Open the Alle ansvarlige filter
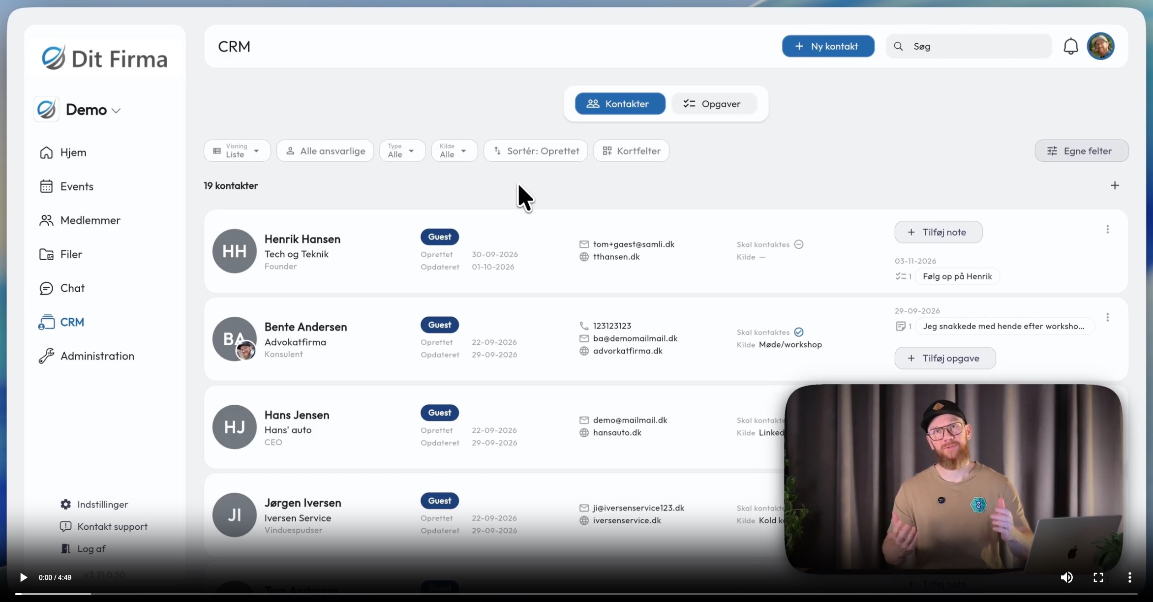1153x602 pixels. 325,150
